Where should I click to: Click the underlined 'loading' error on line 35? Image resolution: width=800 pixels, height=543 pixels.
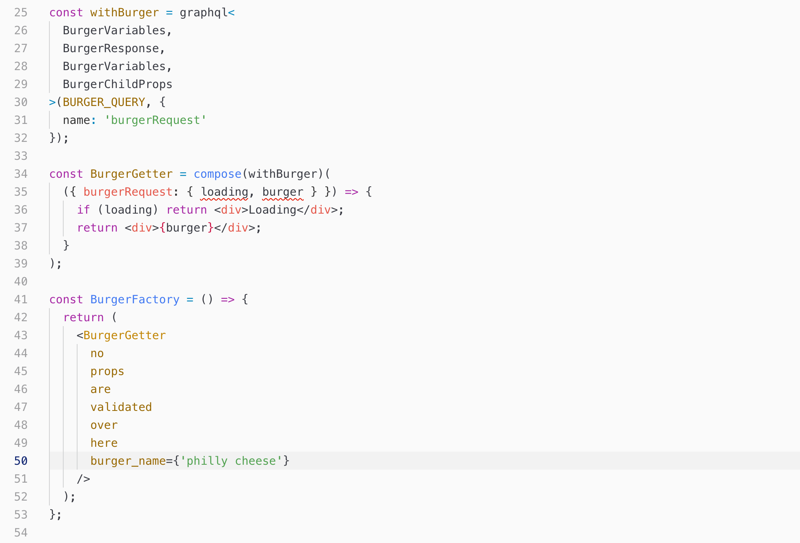pos(224,192)
